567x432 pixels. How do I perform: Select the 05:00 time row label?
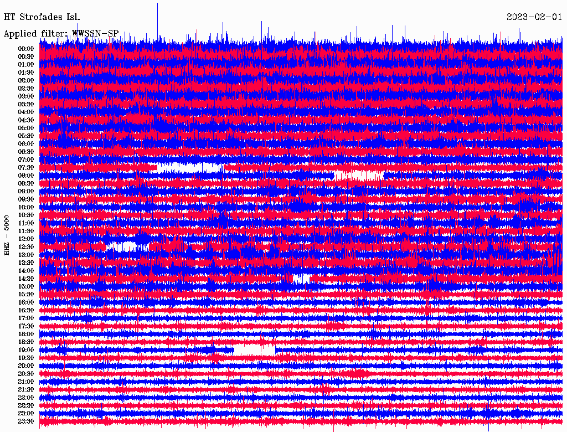point(26,128)
